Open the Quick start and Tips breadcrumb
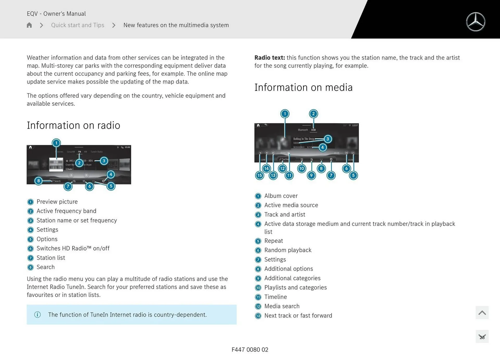This screenshot has height=354, width=500. coord(77,25)
